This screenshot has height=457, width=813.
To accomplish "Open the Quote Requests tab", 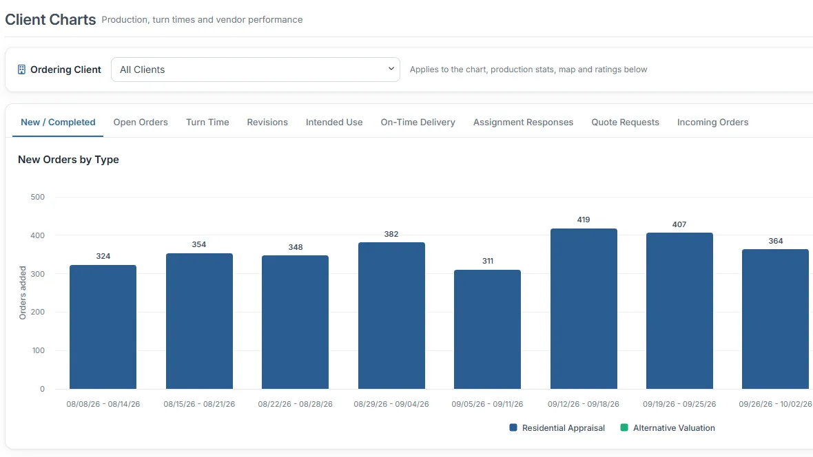I will tap(626, 123).
